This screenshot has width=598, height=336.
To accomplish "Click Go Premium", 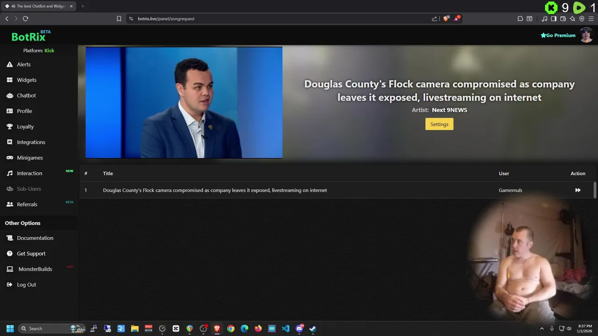I will [558, 35].
